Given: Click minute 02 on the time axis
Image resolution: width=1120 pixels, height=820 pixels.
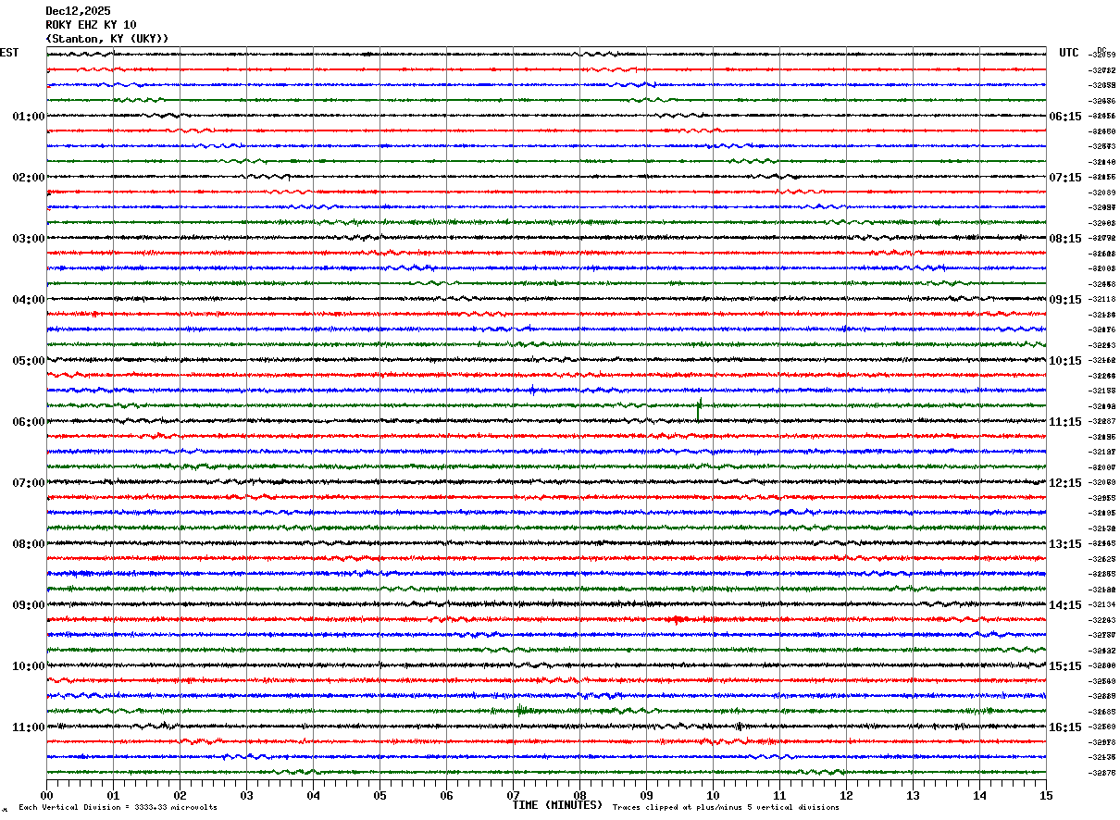Looking at the screenshot, I should pyautogui.click(x=180, y=795).
